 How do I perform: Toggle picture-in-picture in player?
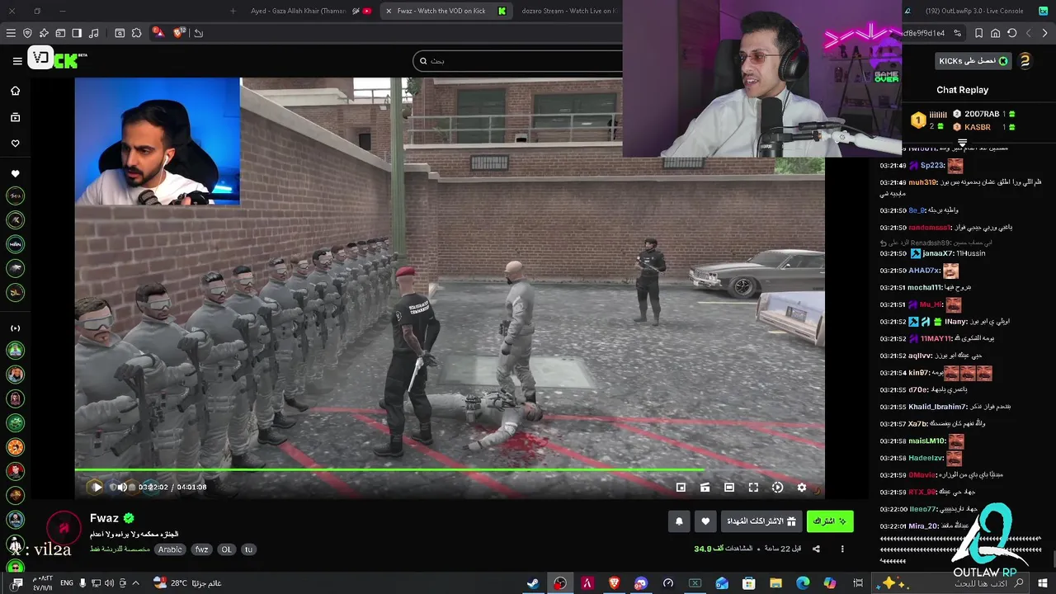click(681, 488)
